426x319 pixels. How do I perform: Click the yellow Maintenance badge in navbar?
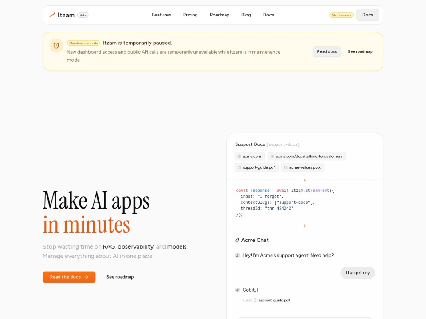(x=342, y=15)
